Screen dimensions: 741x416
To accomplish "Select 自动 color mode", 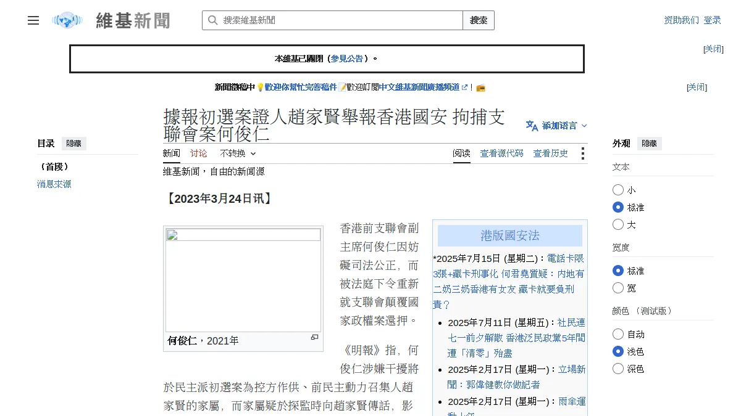I will [x=618, y=334].
